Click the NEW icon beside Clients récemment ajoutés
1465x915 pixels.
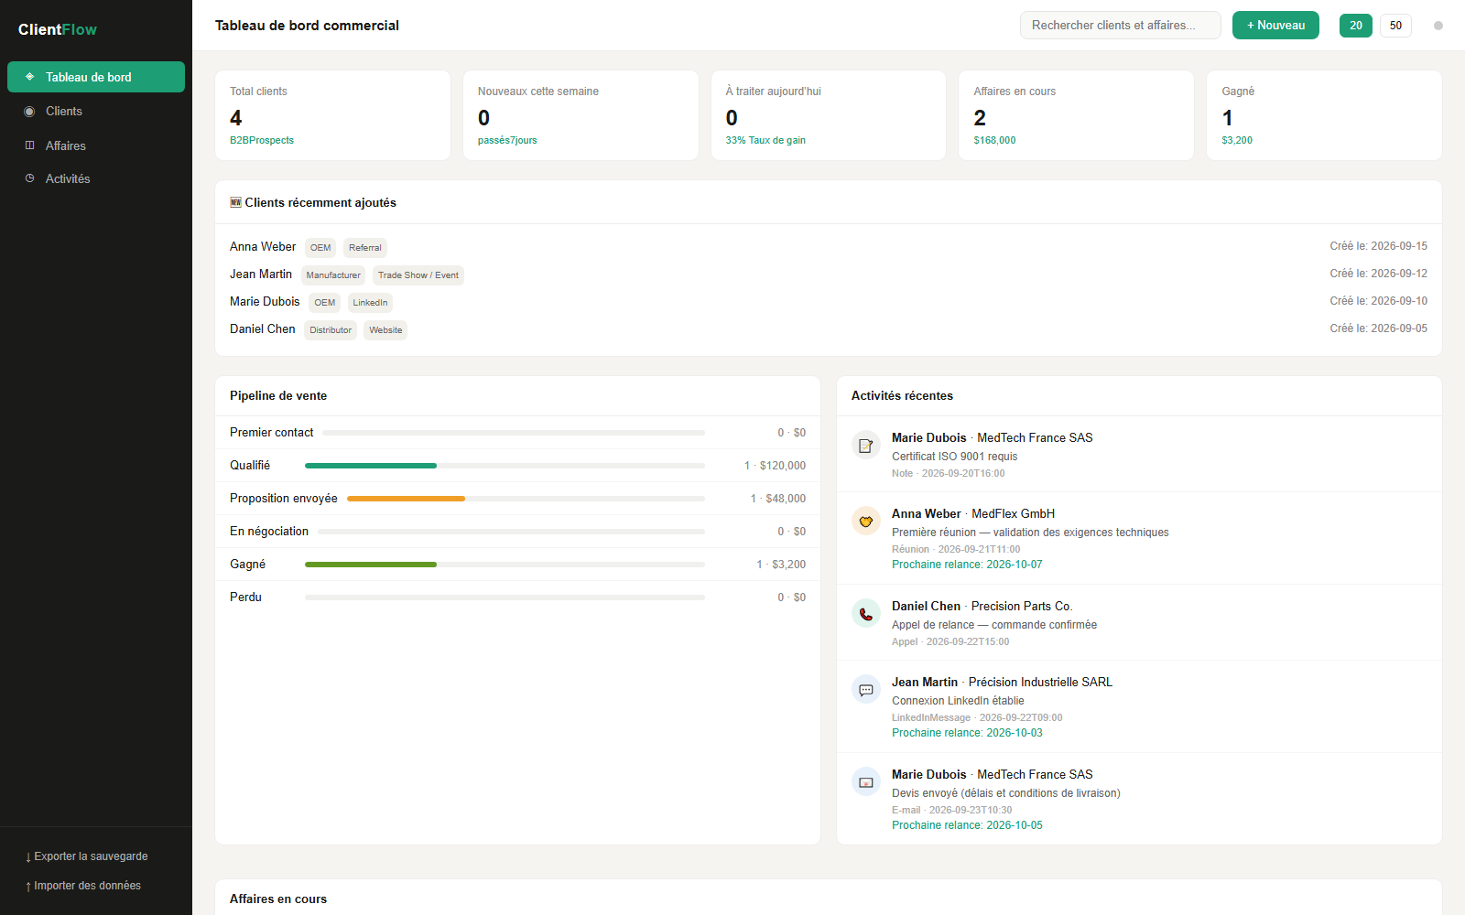pyautogui.click(x=235, y=202)
